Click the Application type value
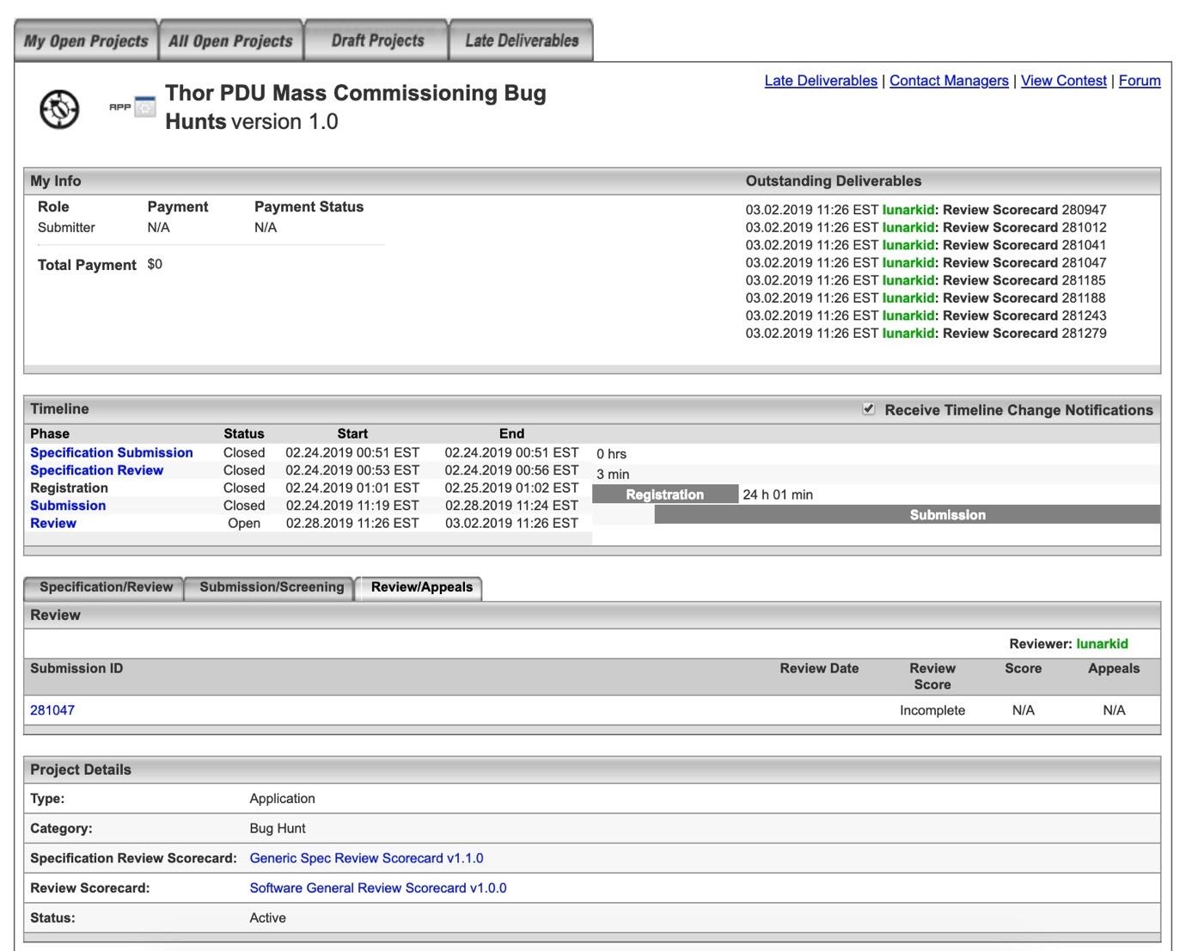Screen dimensions: 1186x951 [282, 798]
